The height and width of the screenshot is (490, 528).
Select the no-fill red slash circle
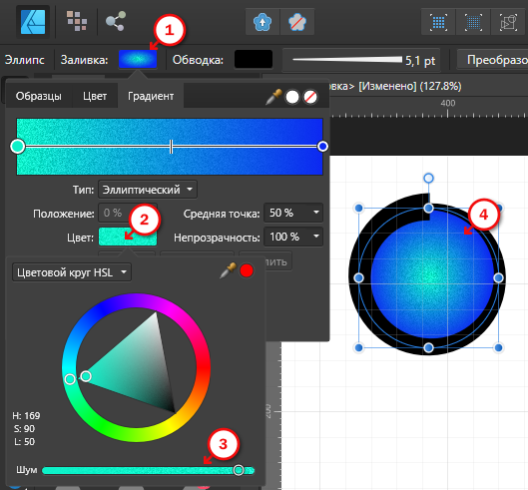[x=310, y=98]
